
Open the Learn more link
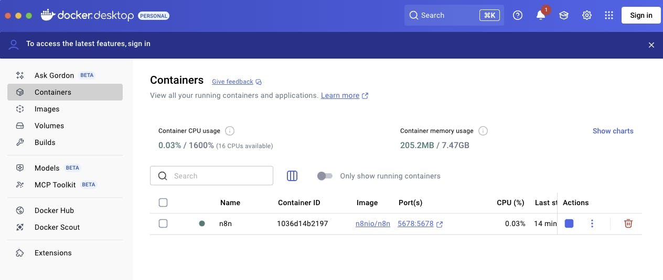click(340, 95)
